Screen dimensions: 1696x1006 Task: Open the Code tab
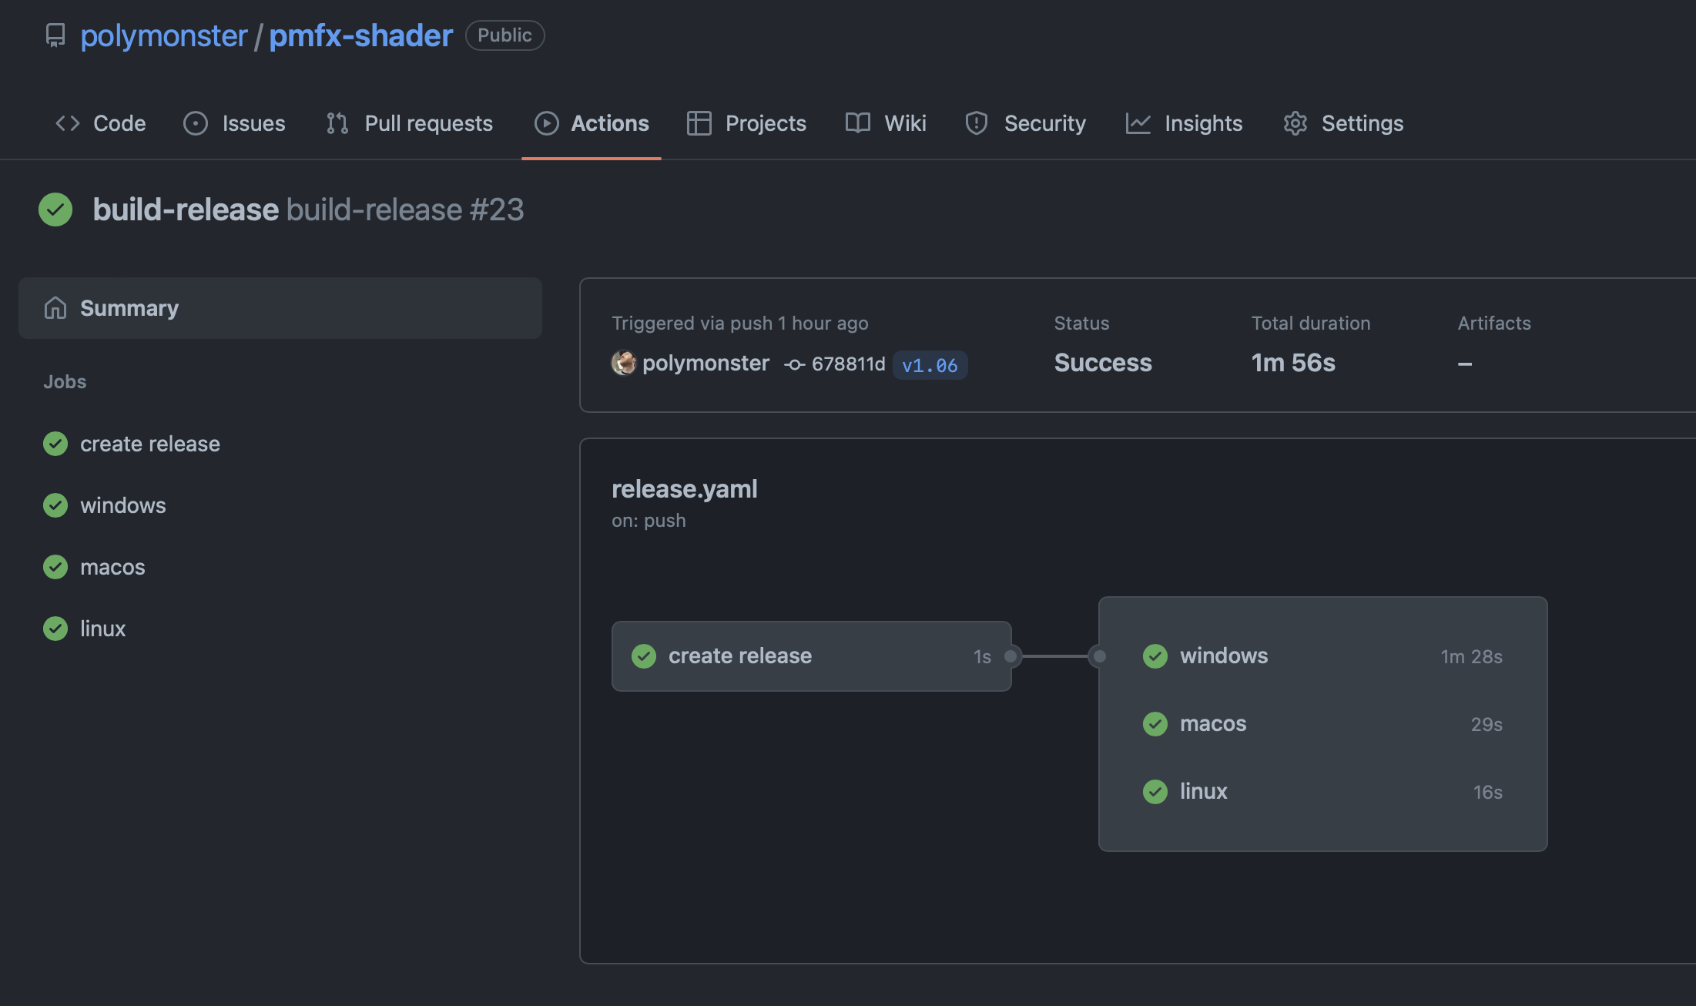(x=100, y=123)
